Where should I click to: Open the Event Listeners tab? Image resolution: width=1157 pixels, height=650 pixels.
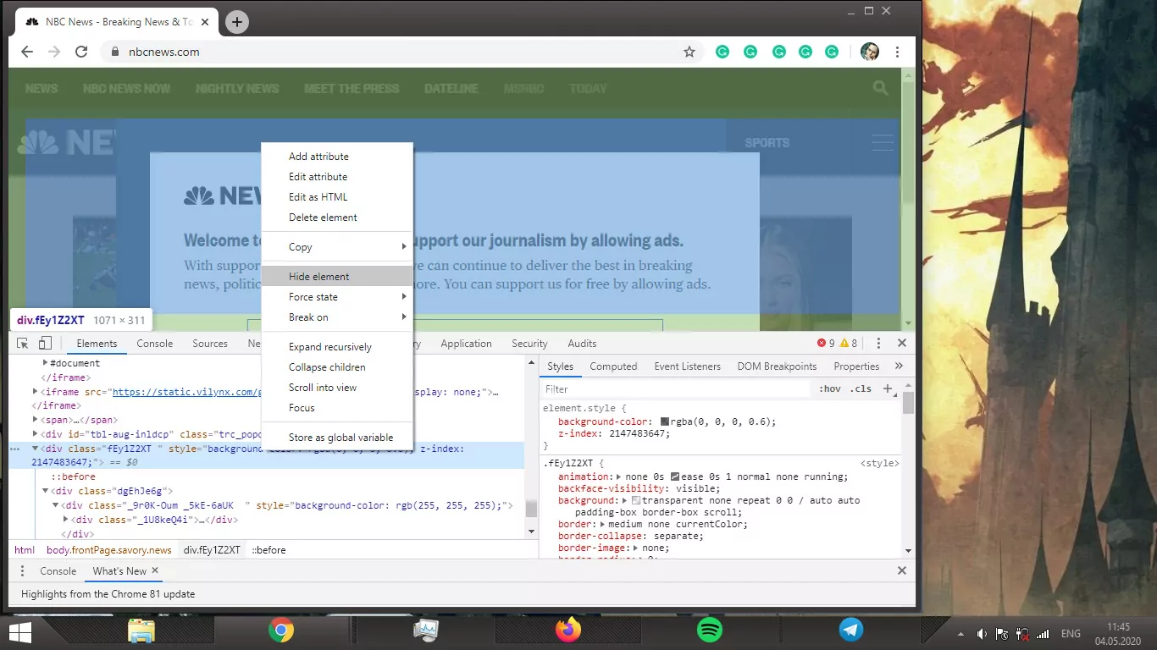[x=687, y=366]
